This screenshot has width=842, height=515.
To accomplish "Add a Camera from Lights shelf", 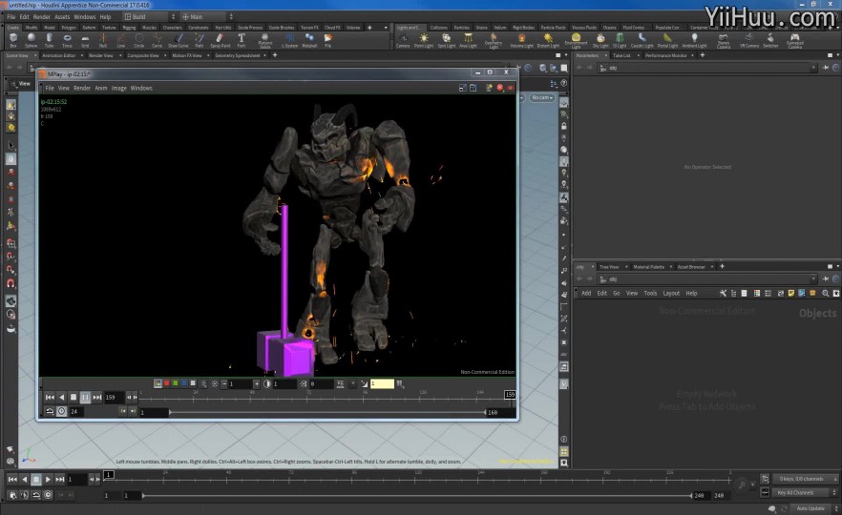I will tap(403, 40).
